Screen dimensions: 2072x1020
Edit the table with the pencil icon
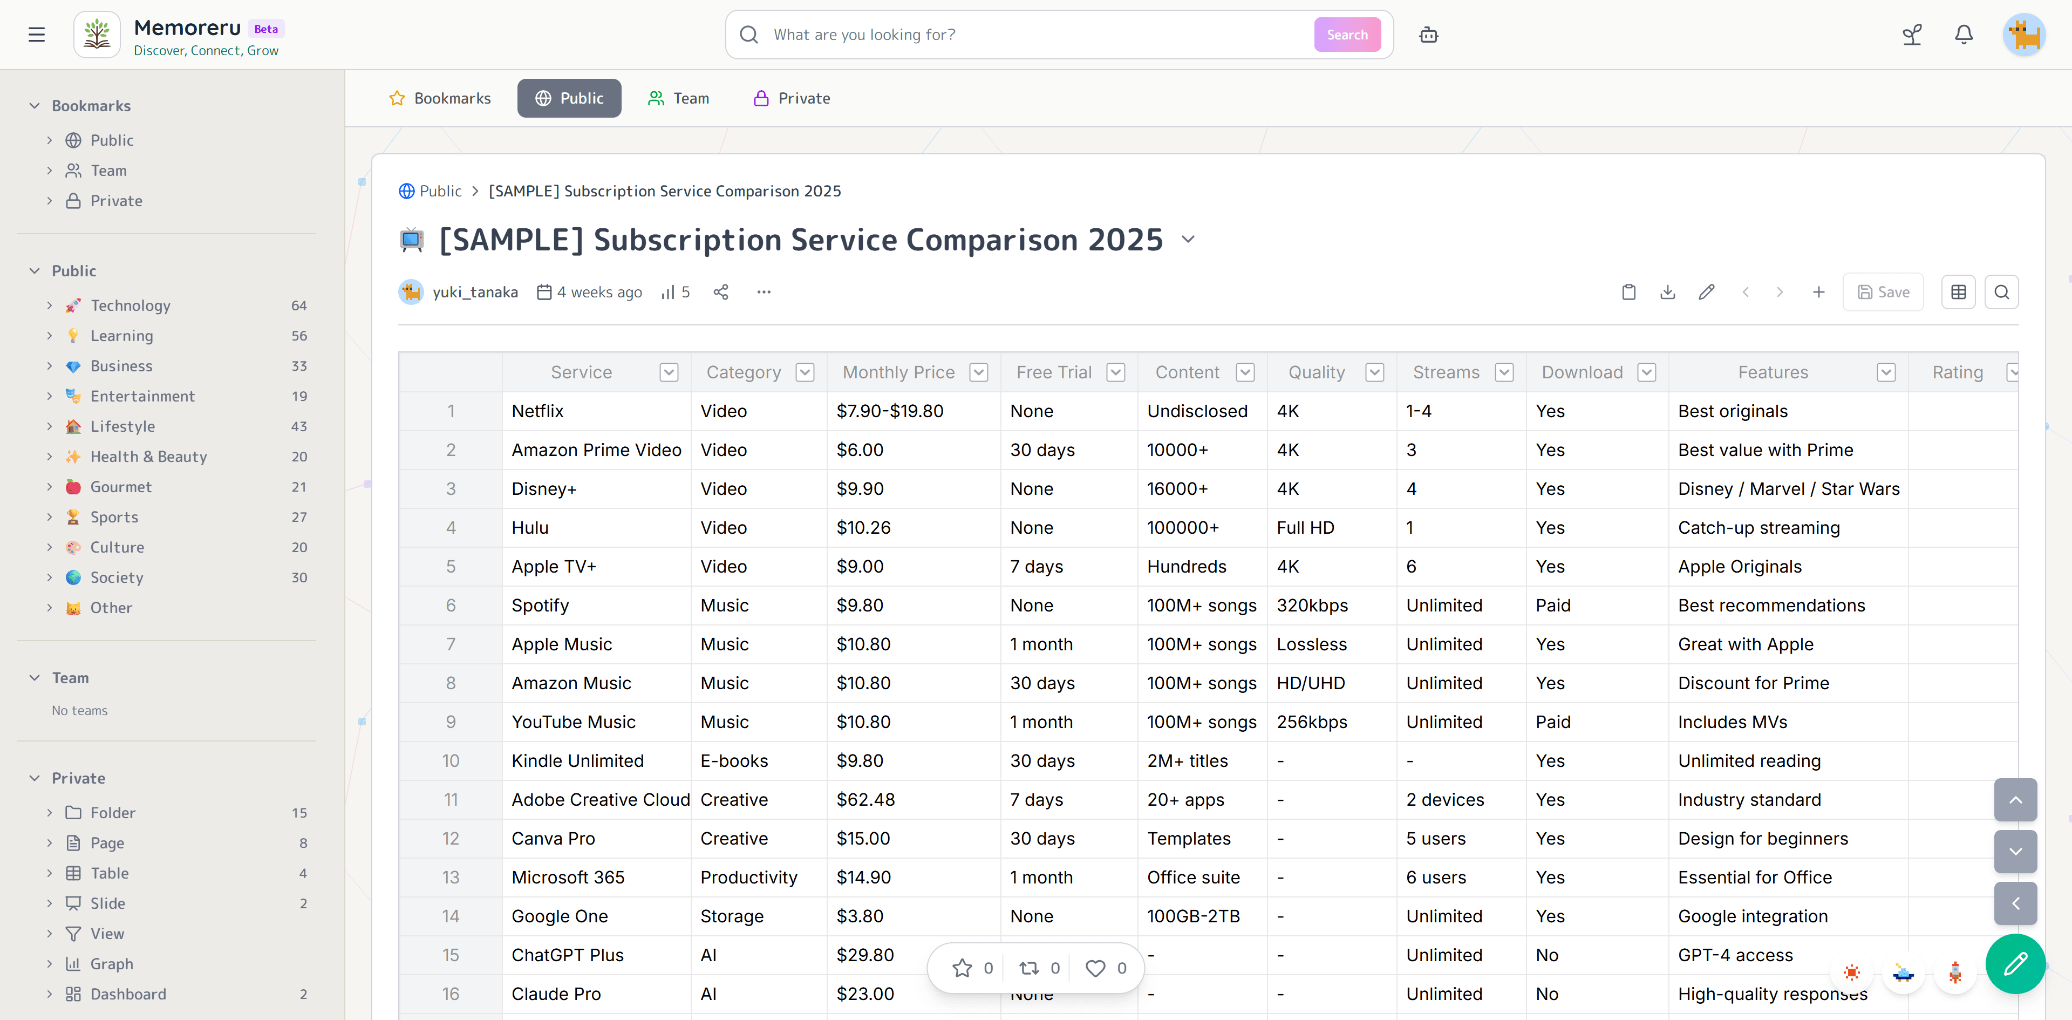point(1707,292)
